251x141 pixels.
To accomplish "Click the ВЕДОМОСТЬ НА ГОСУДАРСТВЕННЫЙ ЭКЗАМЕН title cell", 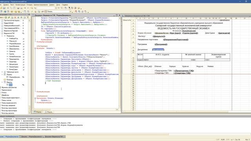I will pos(184,28).
